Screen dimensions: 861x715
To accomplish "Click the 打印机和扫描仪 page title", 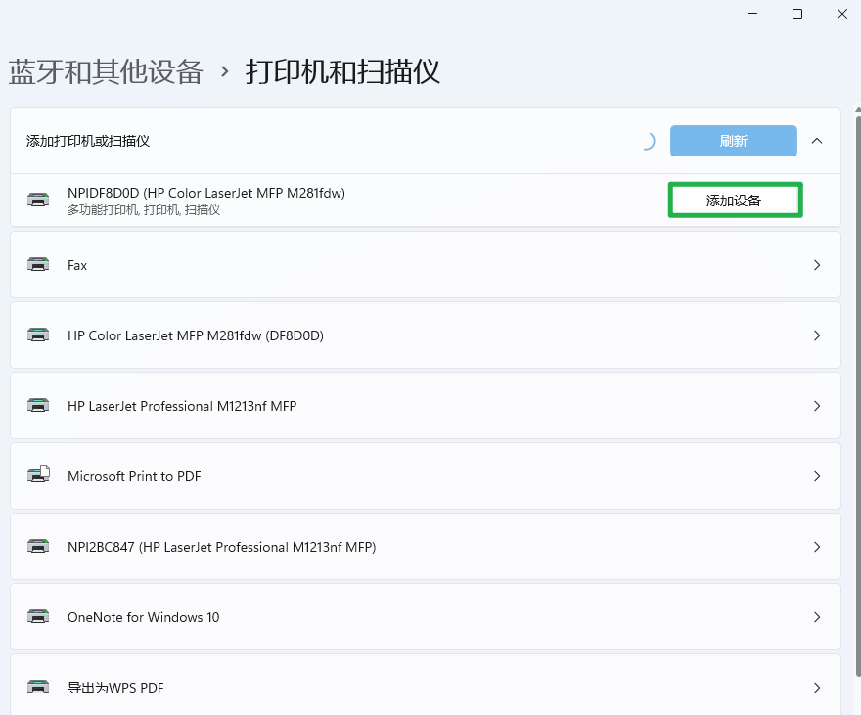I will pos(342,71).
